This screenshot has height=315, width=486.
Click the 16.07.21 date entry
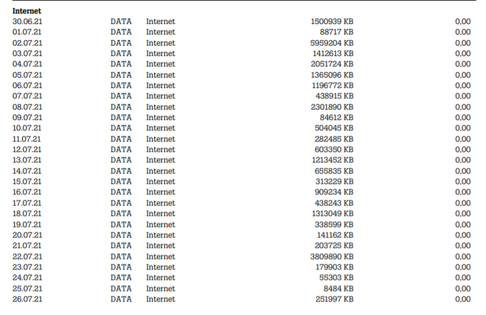[x=27, y=192]
